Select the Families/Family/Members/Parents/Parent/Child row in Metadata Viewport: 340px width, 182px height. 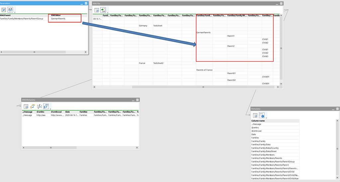[275, 172]
